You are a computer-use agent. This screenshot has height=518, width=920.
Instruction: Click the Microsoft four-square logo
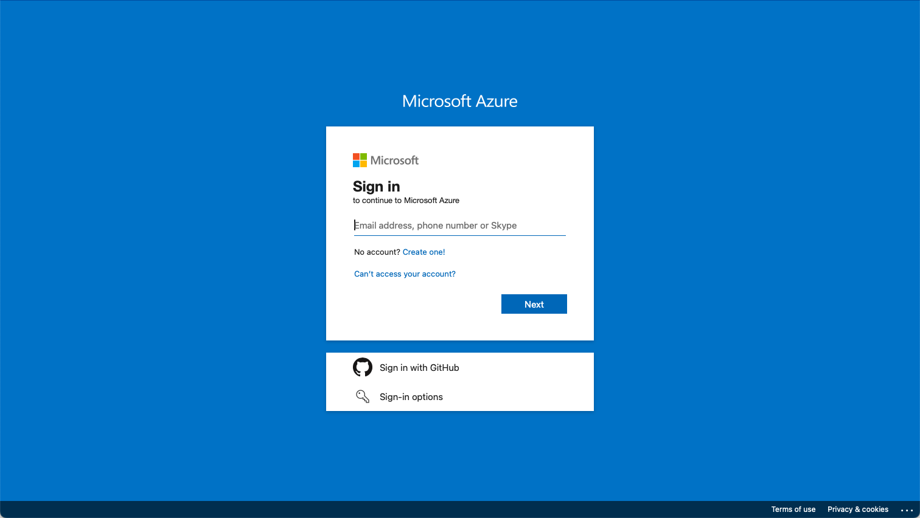[360, 161]
